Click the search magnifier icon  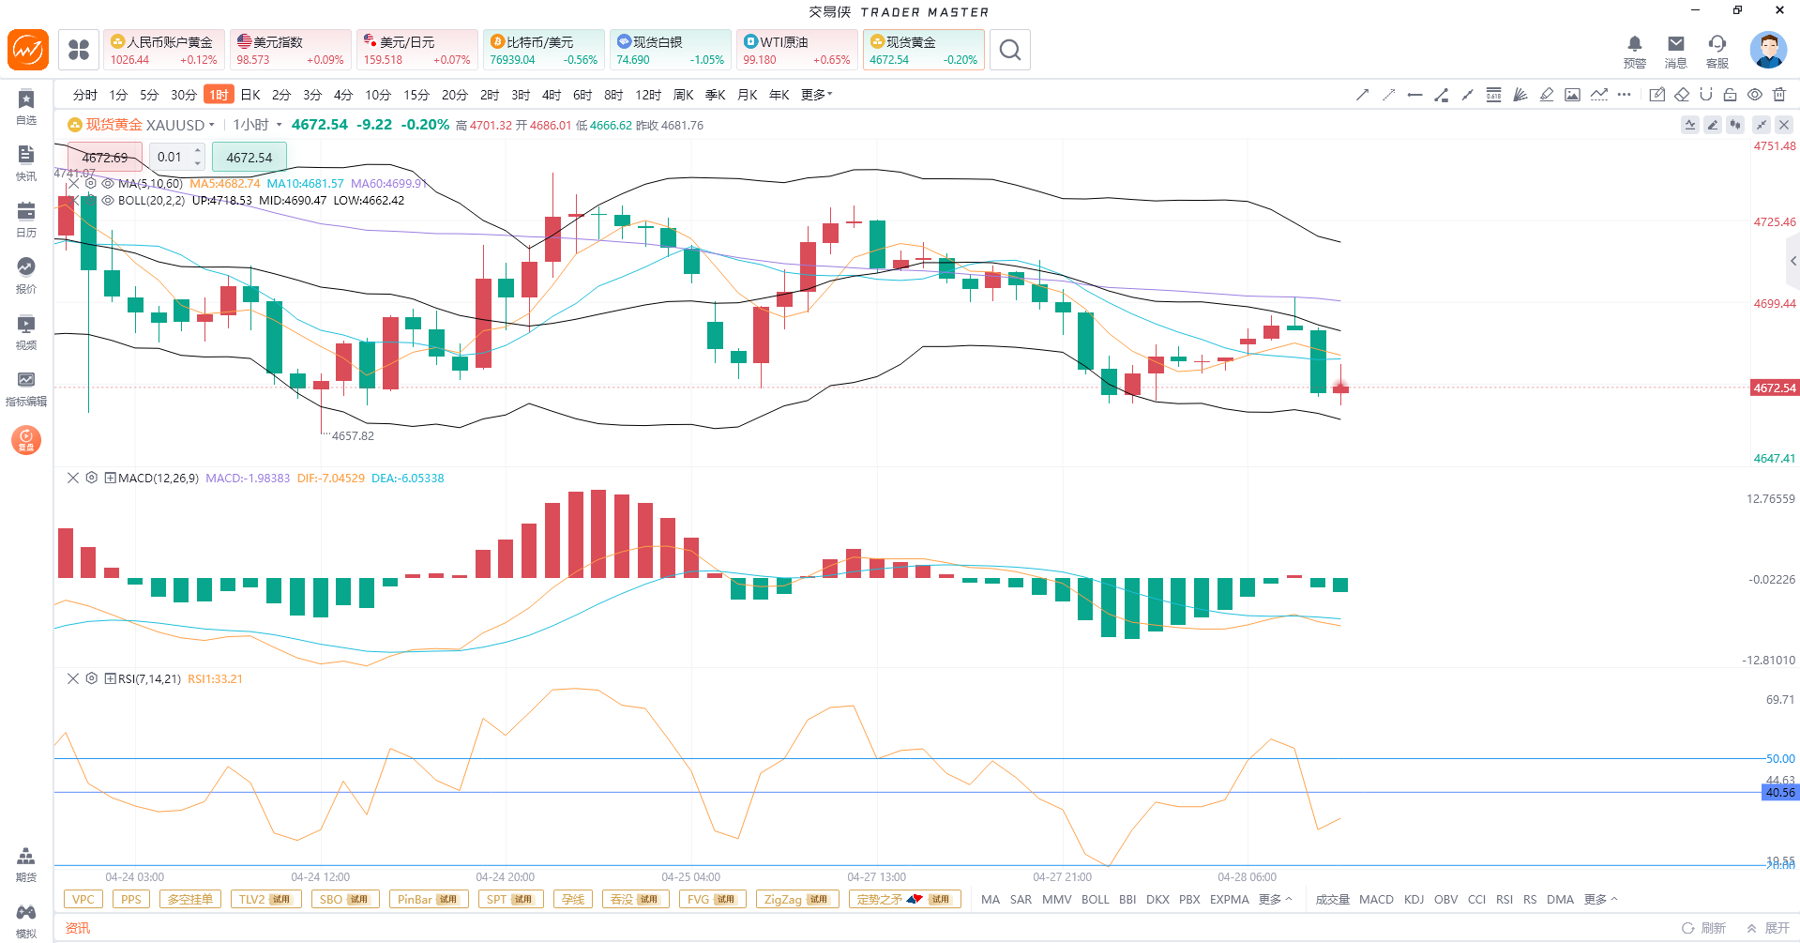tap(1009, 50)
